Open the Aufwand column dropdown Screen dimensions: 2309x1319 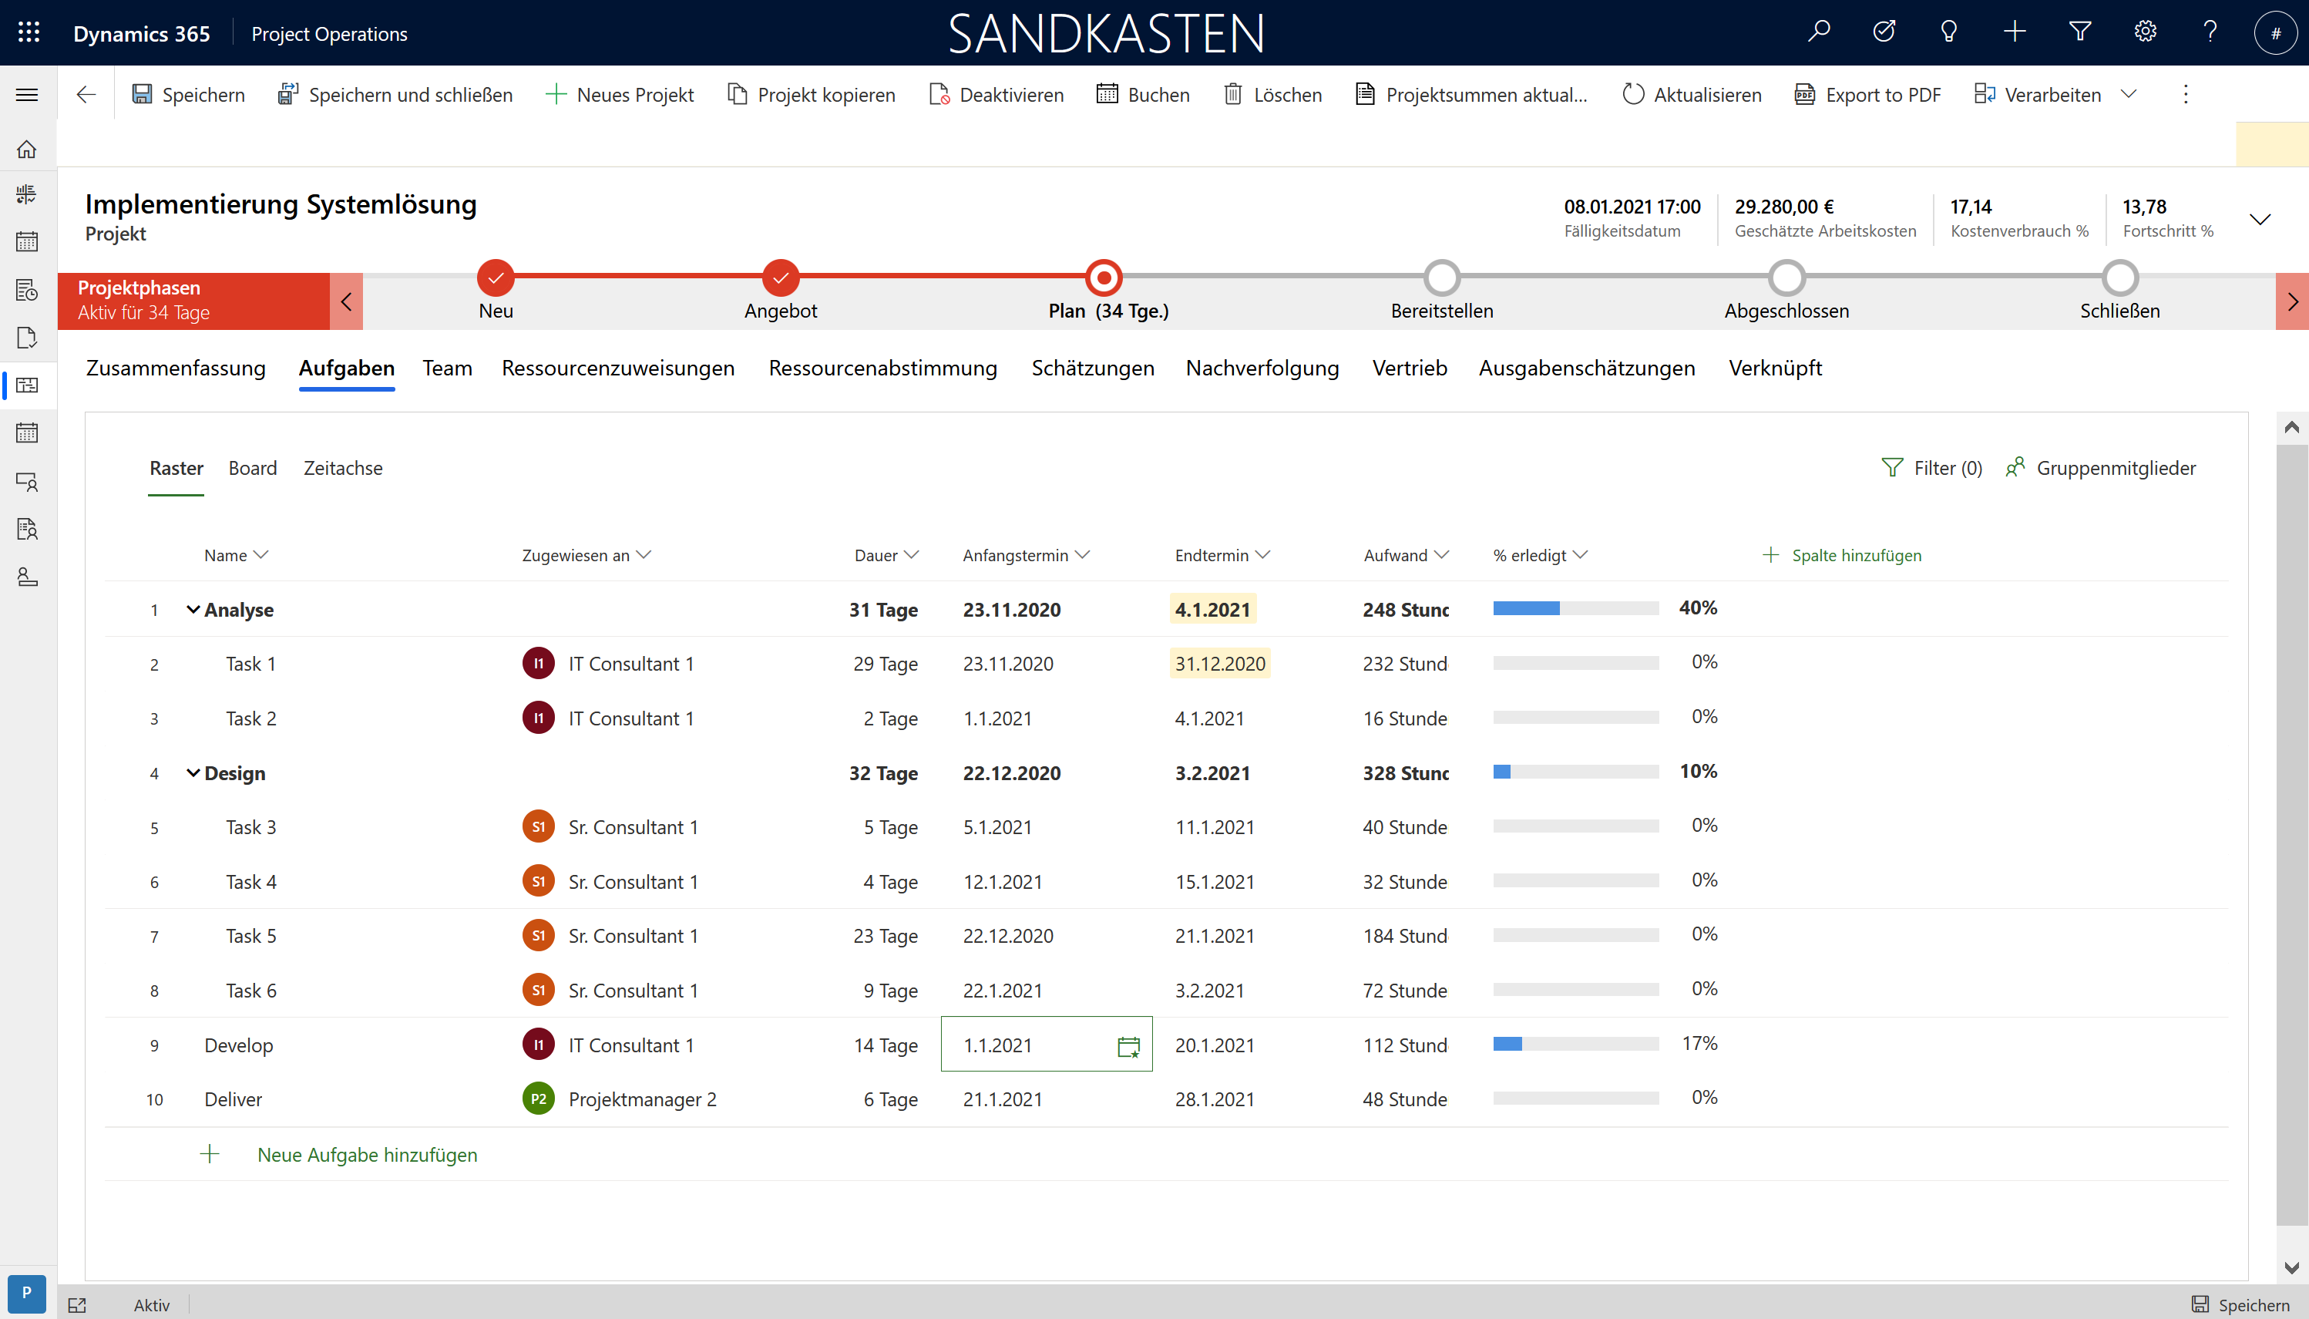point(1441,554)
